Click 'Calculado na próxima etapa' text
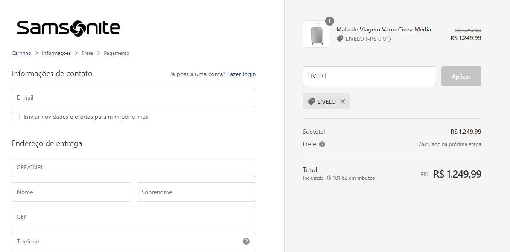 coord(449,144)
